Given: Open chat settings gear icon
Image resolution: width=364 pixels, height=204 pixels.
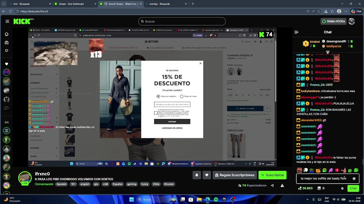Looking at the screenshot, I should 342,188.
